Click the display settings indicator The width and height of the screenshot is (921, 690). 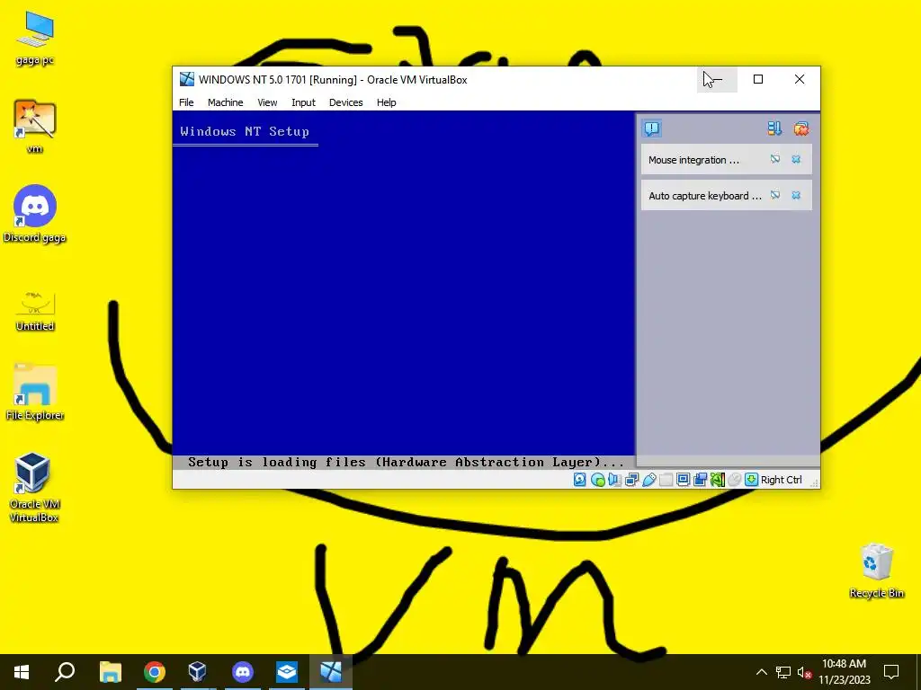(683, 480)
